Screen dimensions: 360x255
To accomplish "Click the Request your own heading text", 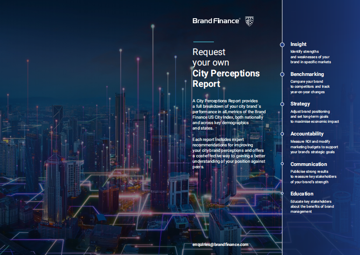I will [x=211, y=57].
